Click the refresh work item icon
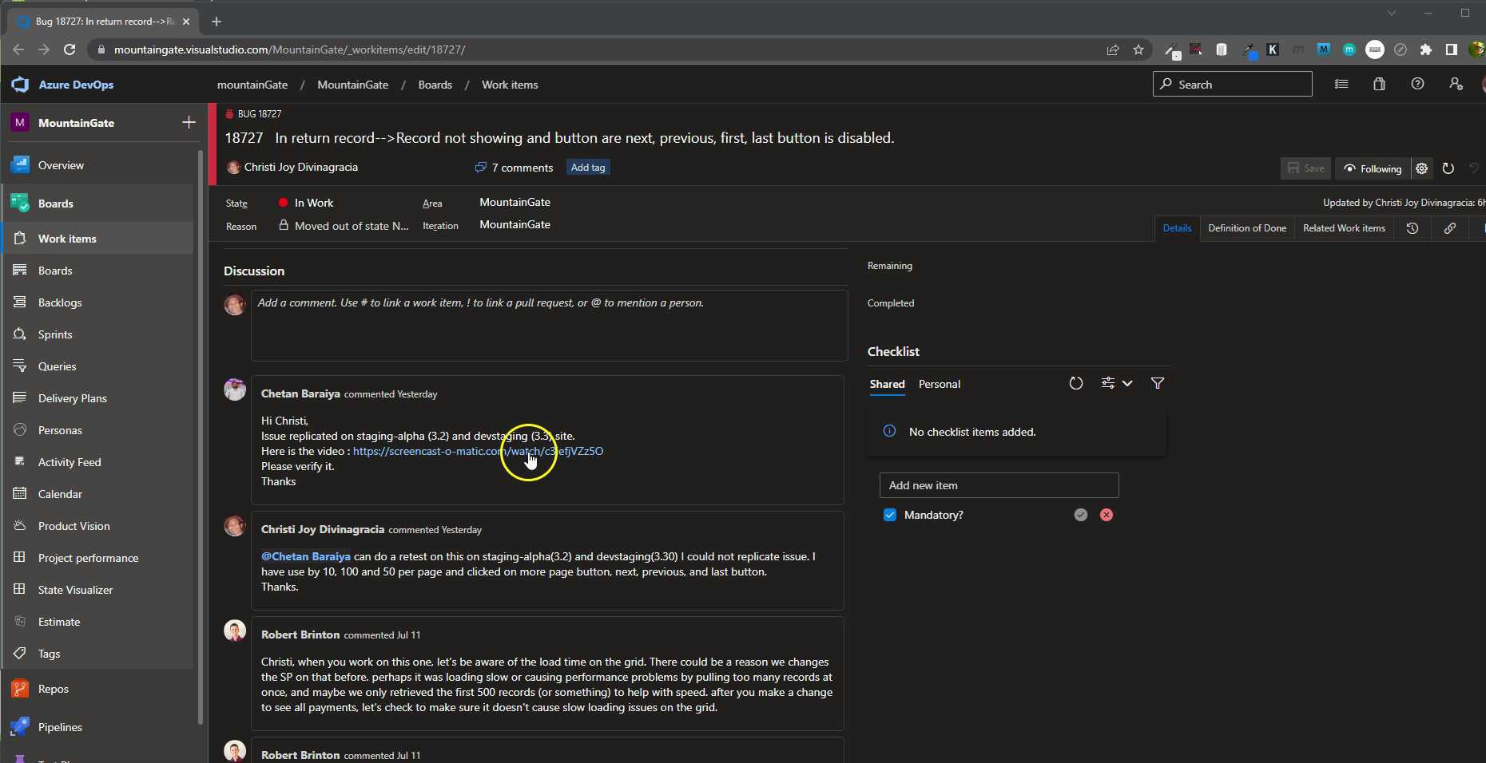 point(1448,168)
